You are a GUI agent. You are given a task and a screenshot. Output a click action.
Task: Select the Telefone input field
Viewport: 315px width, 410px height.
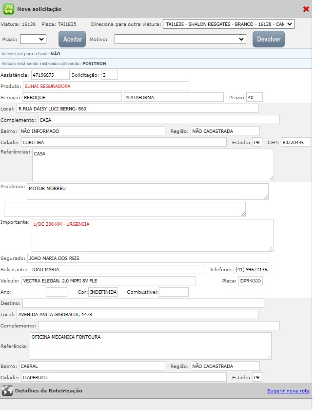coord(252,270)
